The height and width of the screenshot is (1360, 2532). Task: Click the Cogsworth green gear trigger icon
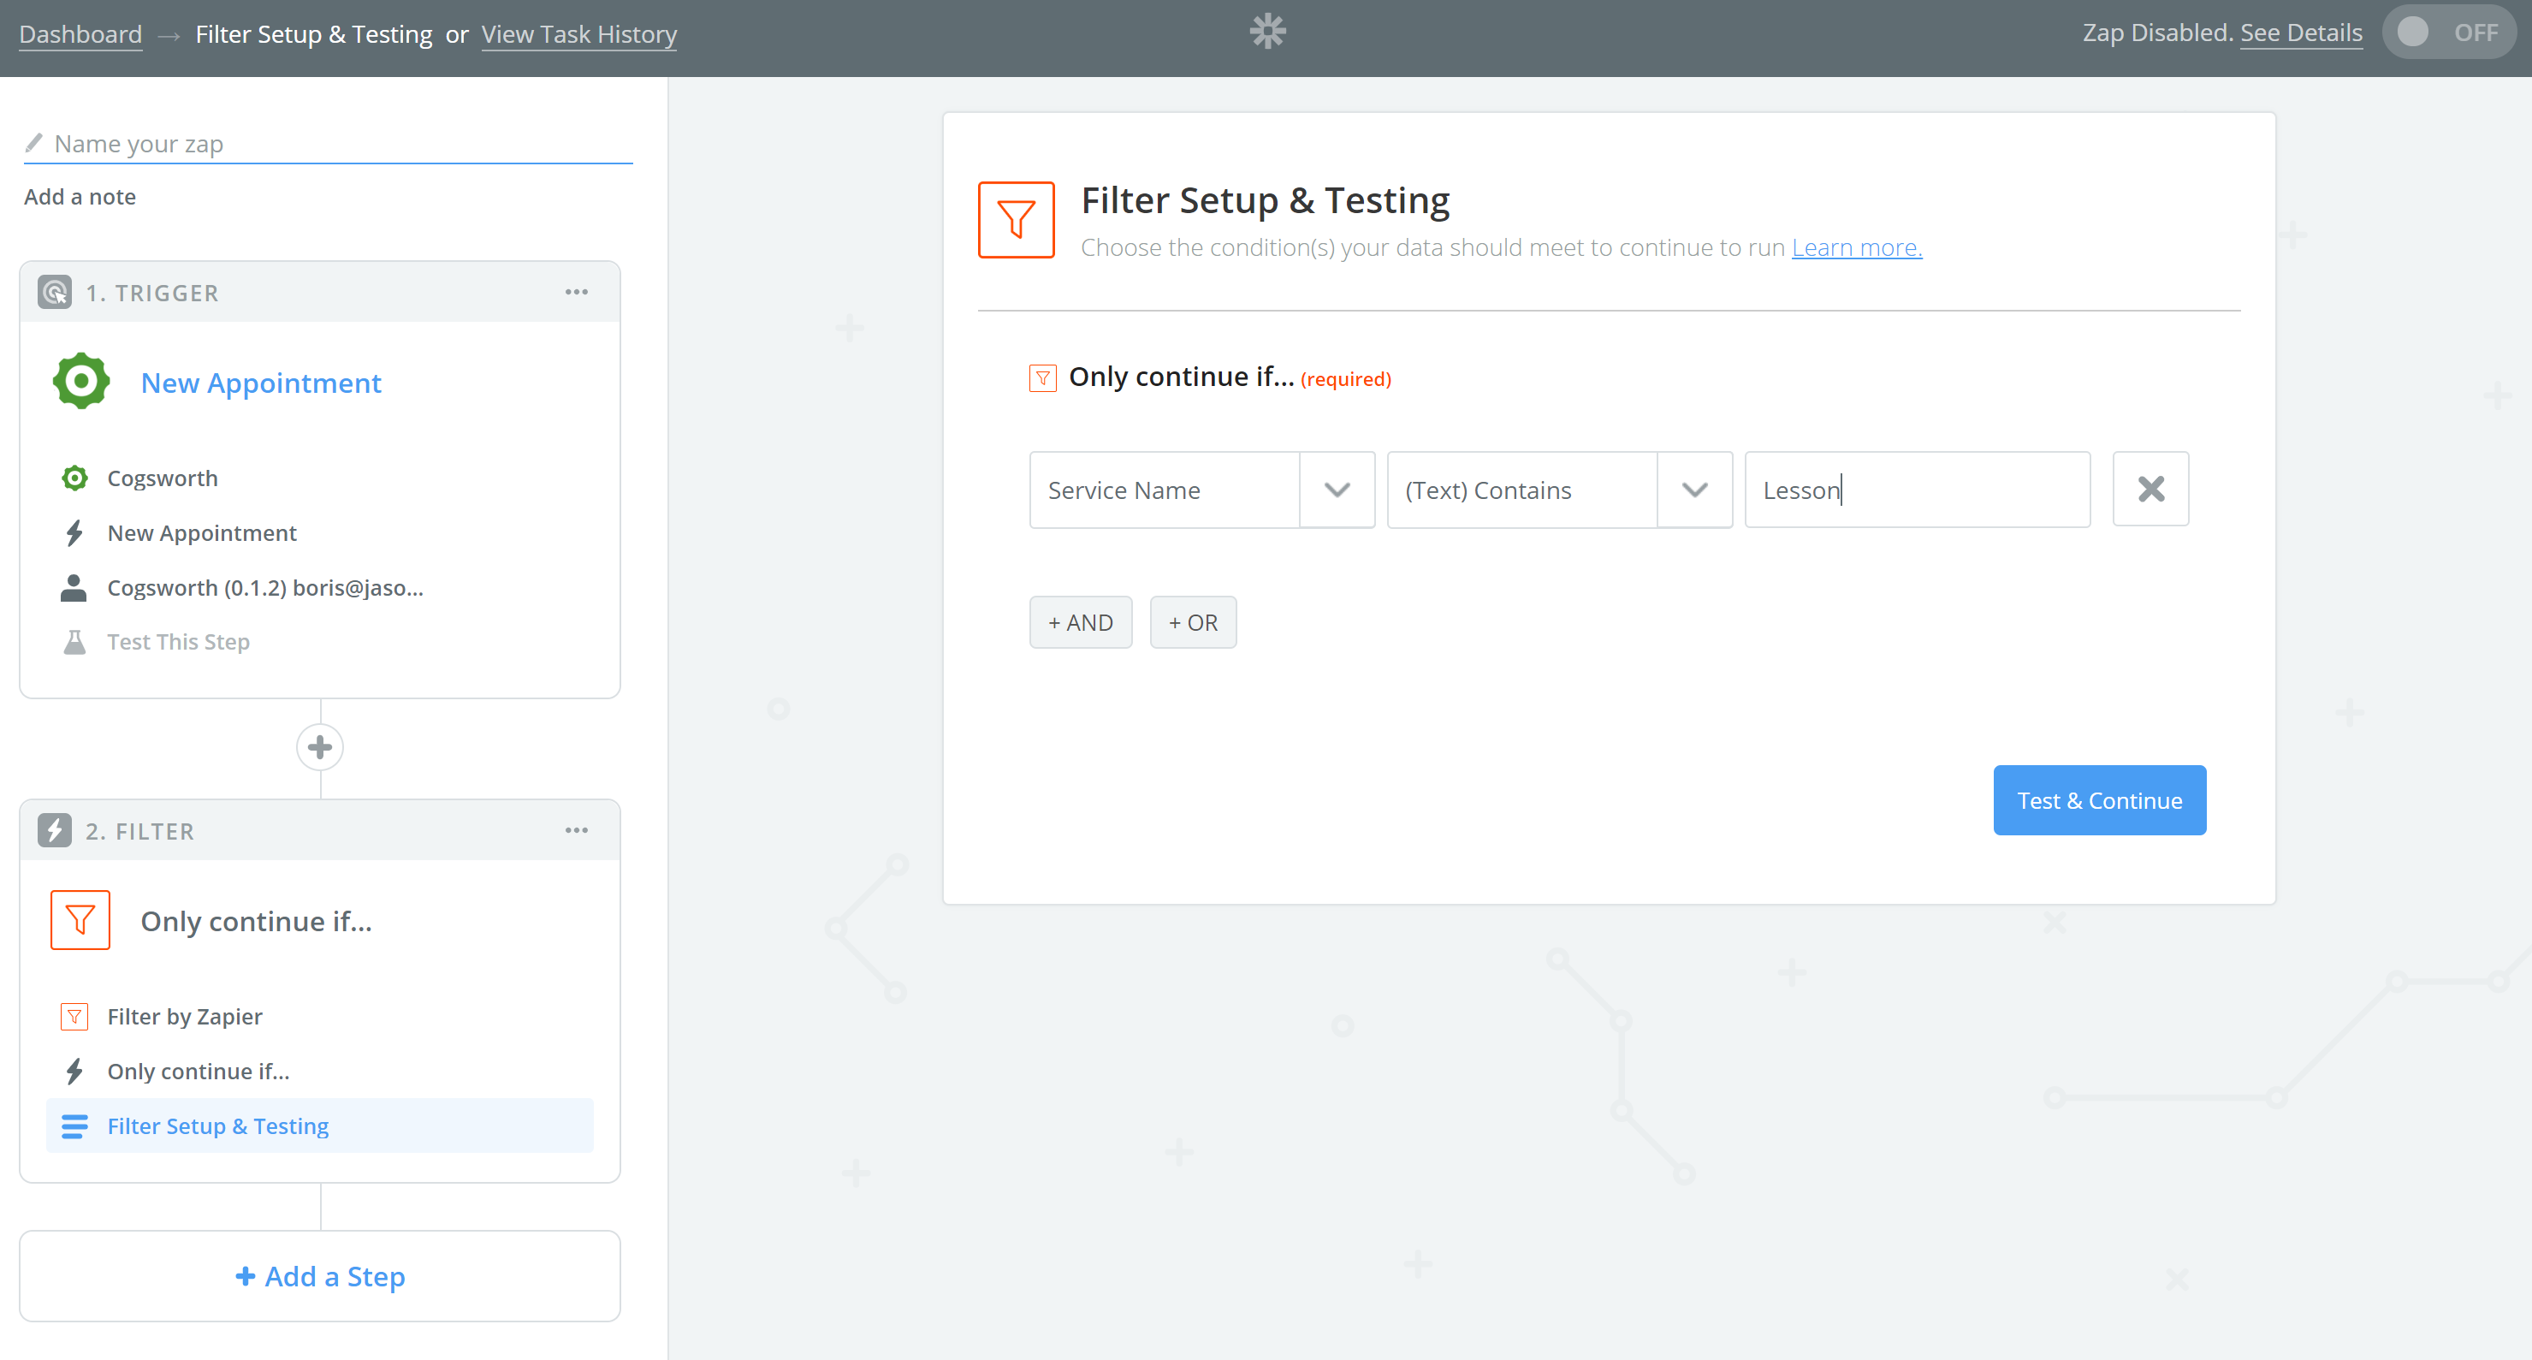coord(80,382)
